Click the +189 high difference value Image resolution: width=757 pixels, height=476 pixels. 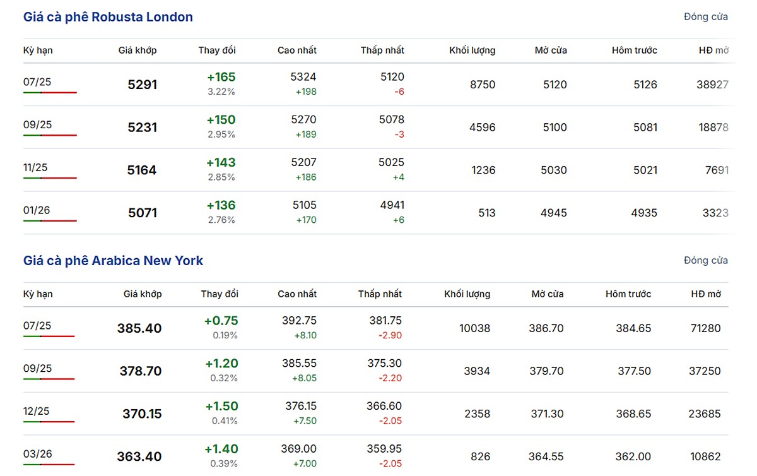pyautogui.click(x=305, y=134)
